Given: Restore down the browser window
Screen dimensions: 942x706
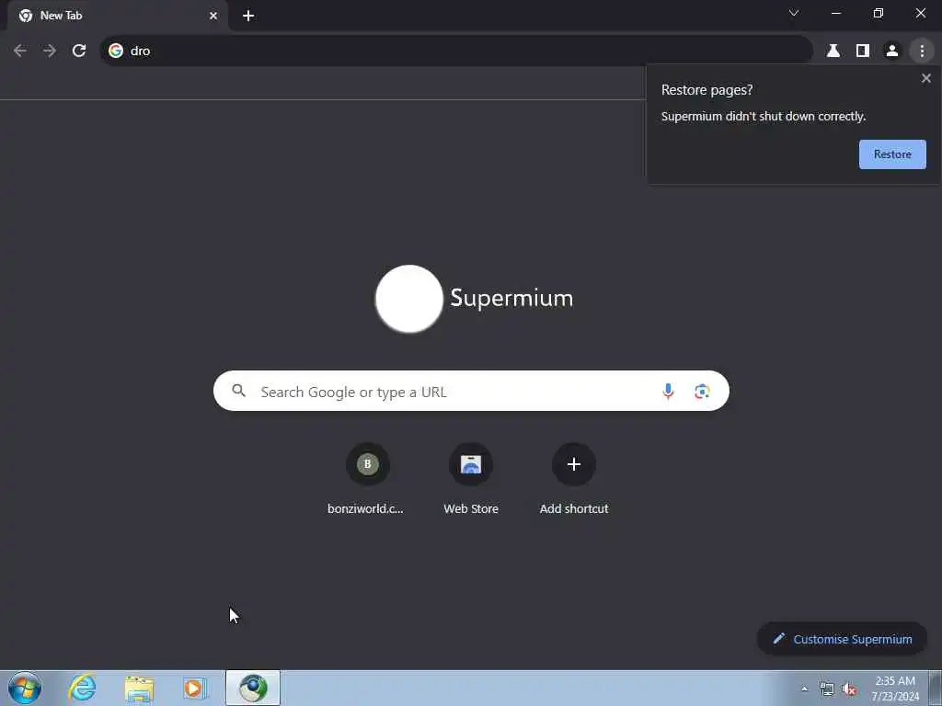Looking at the screenshot, I should point(879,13).
